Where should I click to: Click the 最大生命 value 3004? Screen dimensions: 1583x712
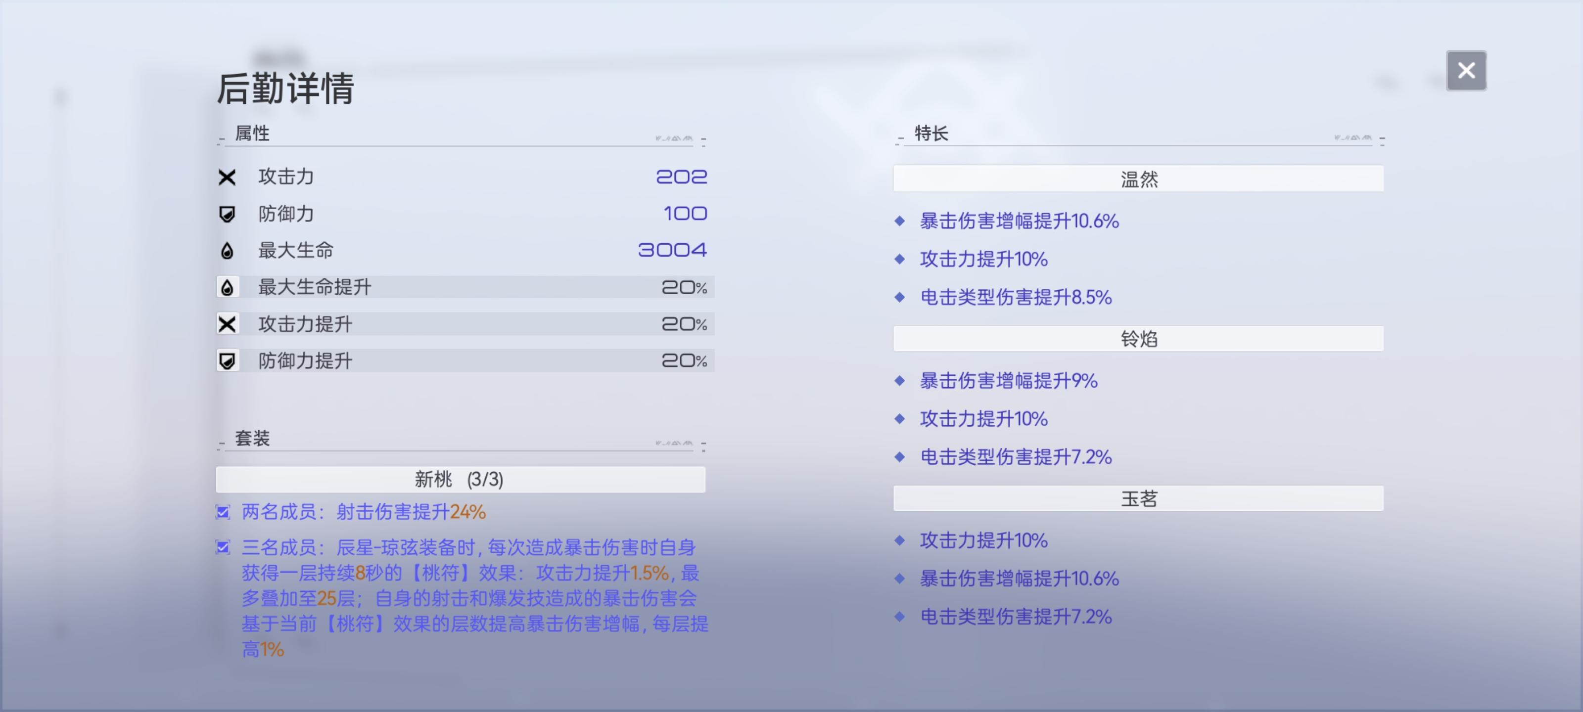click(672, 250)
